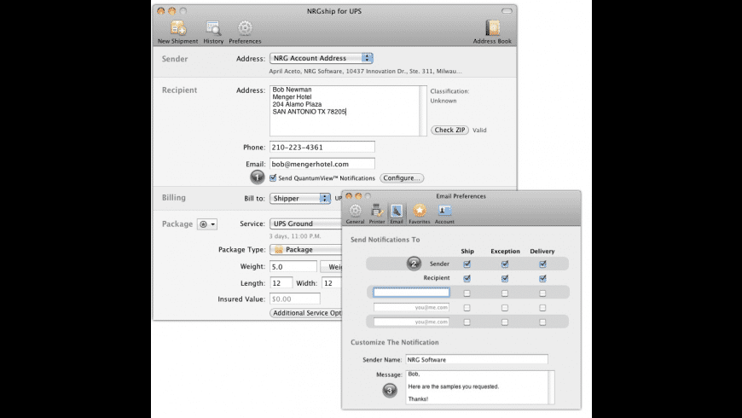Select the Email tab in preferences

pyautogui.click(x=397, y=211)
